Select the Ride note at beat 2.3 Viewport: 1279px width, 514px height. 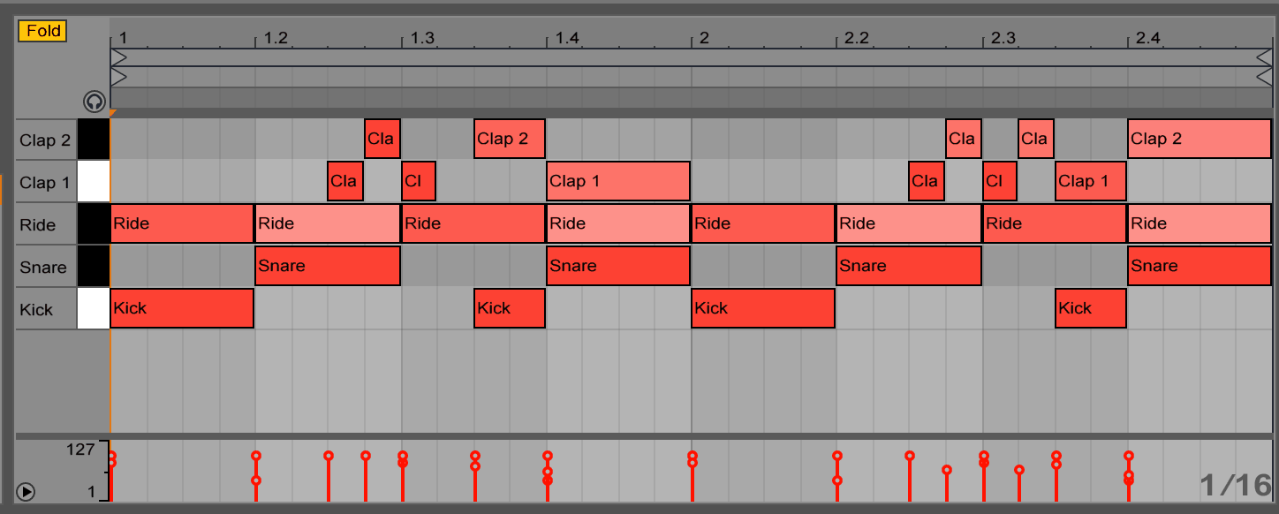tap(1055, 223)
